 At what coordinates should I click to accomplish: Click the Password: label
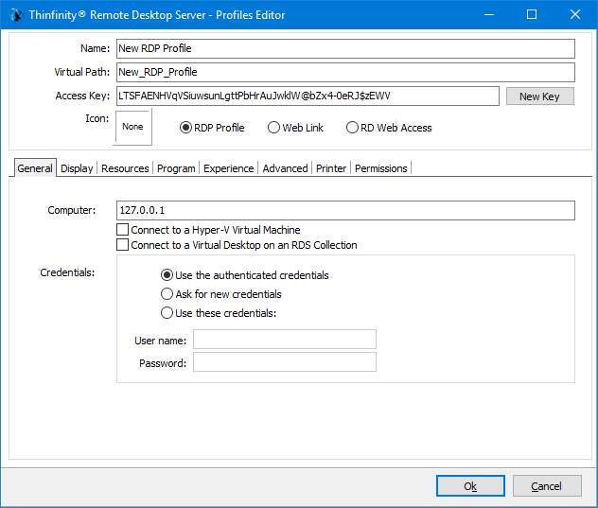tap(163, 363)
